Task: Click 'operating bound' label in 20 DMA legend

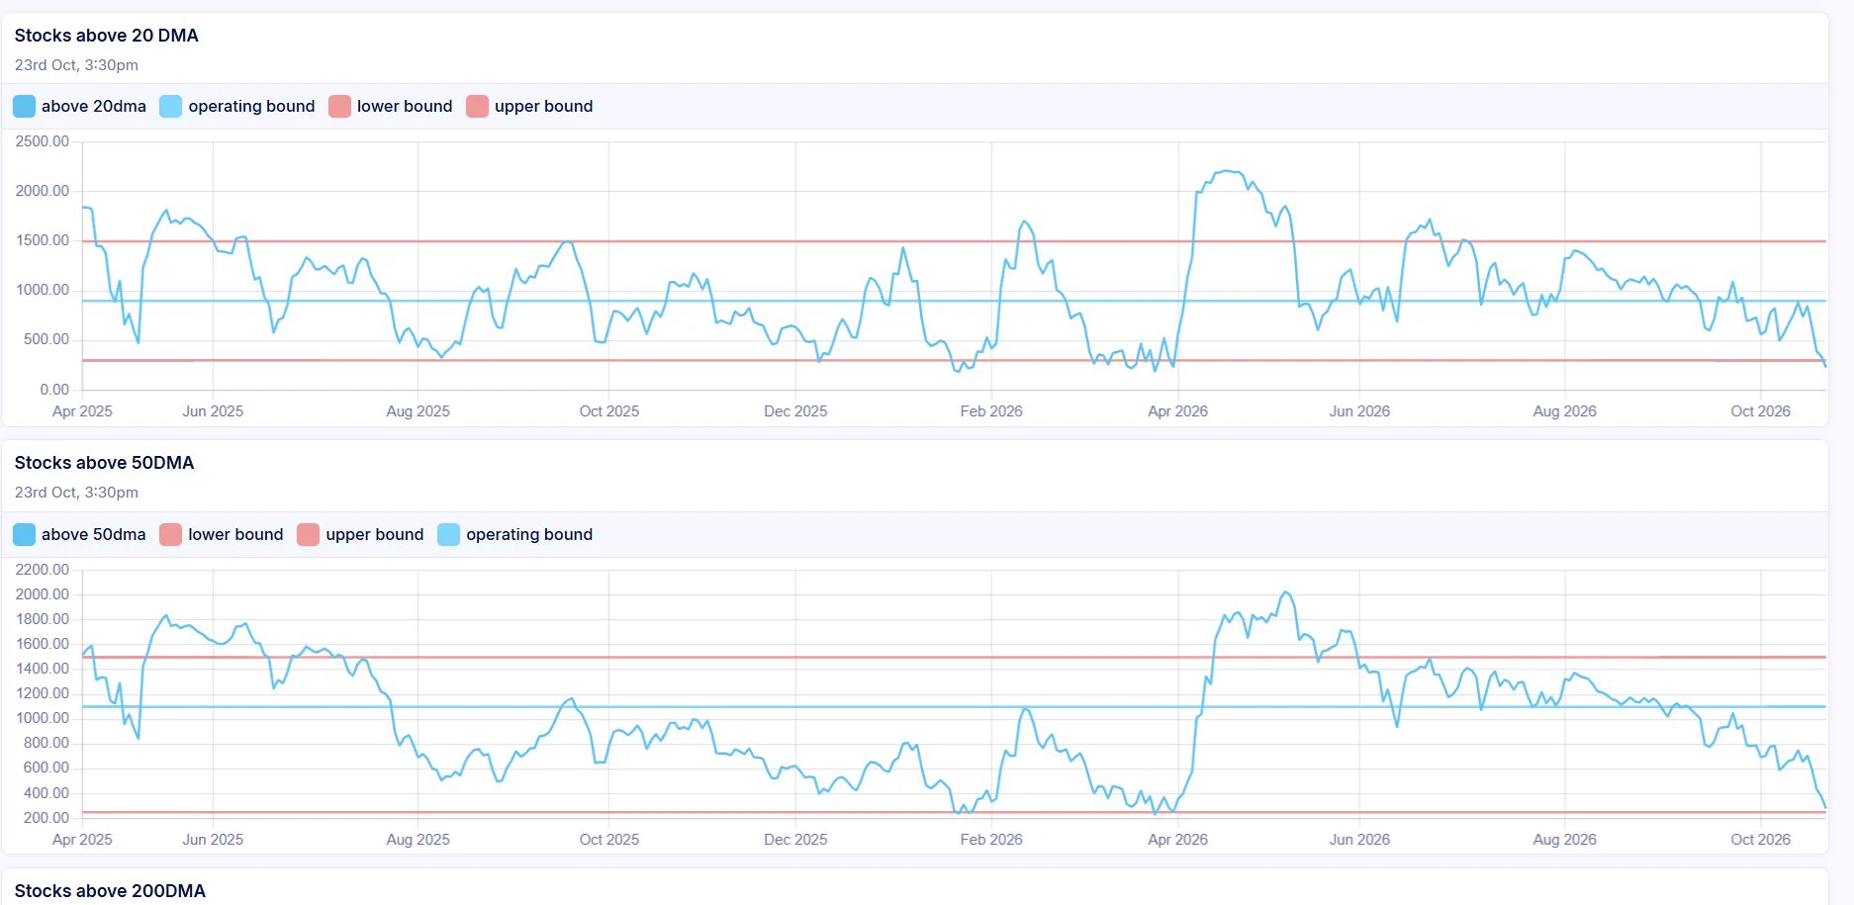Action: tap(251, 106)
